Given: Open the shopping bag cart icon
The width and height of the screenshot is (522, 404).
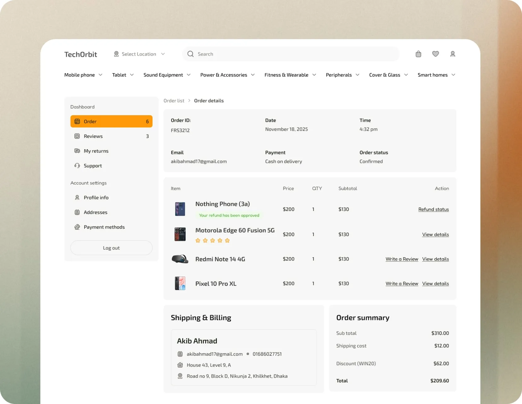Looking at the screenshot, I should 418,54.
